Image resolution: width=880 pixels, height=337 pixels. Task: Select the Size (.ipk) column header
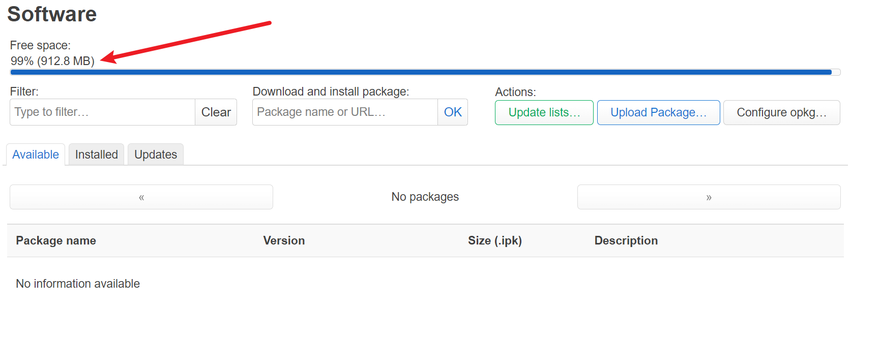pos(495,240)
